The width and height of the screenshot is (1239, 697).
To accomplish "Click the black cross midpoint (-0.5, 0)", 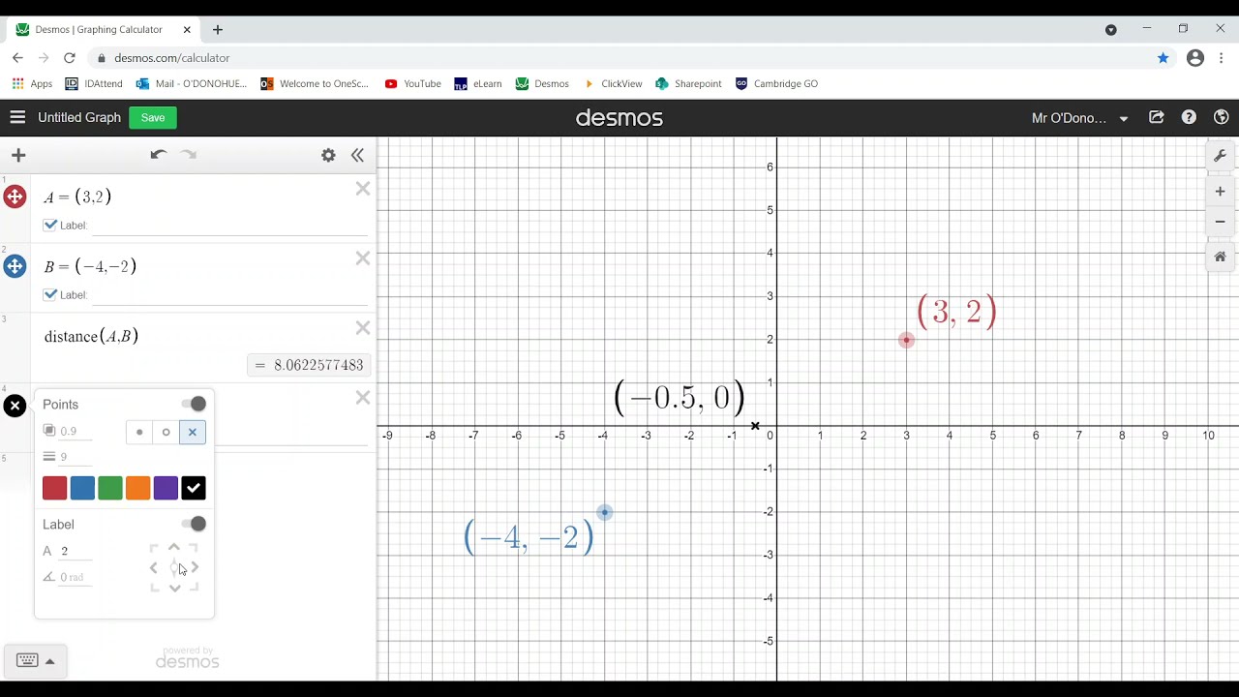I will click(x=755, y=426).
